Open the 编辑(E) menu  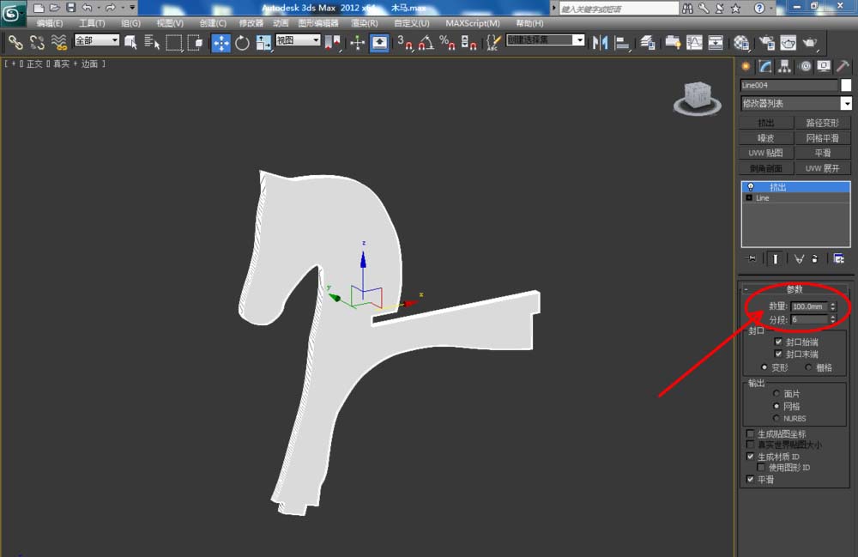pyautogui.click(x=49, y=23)
